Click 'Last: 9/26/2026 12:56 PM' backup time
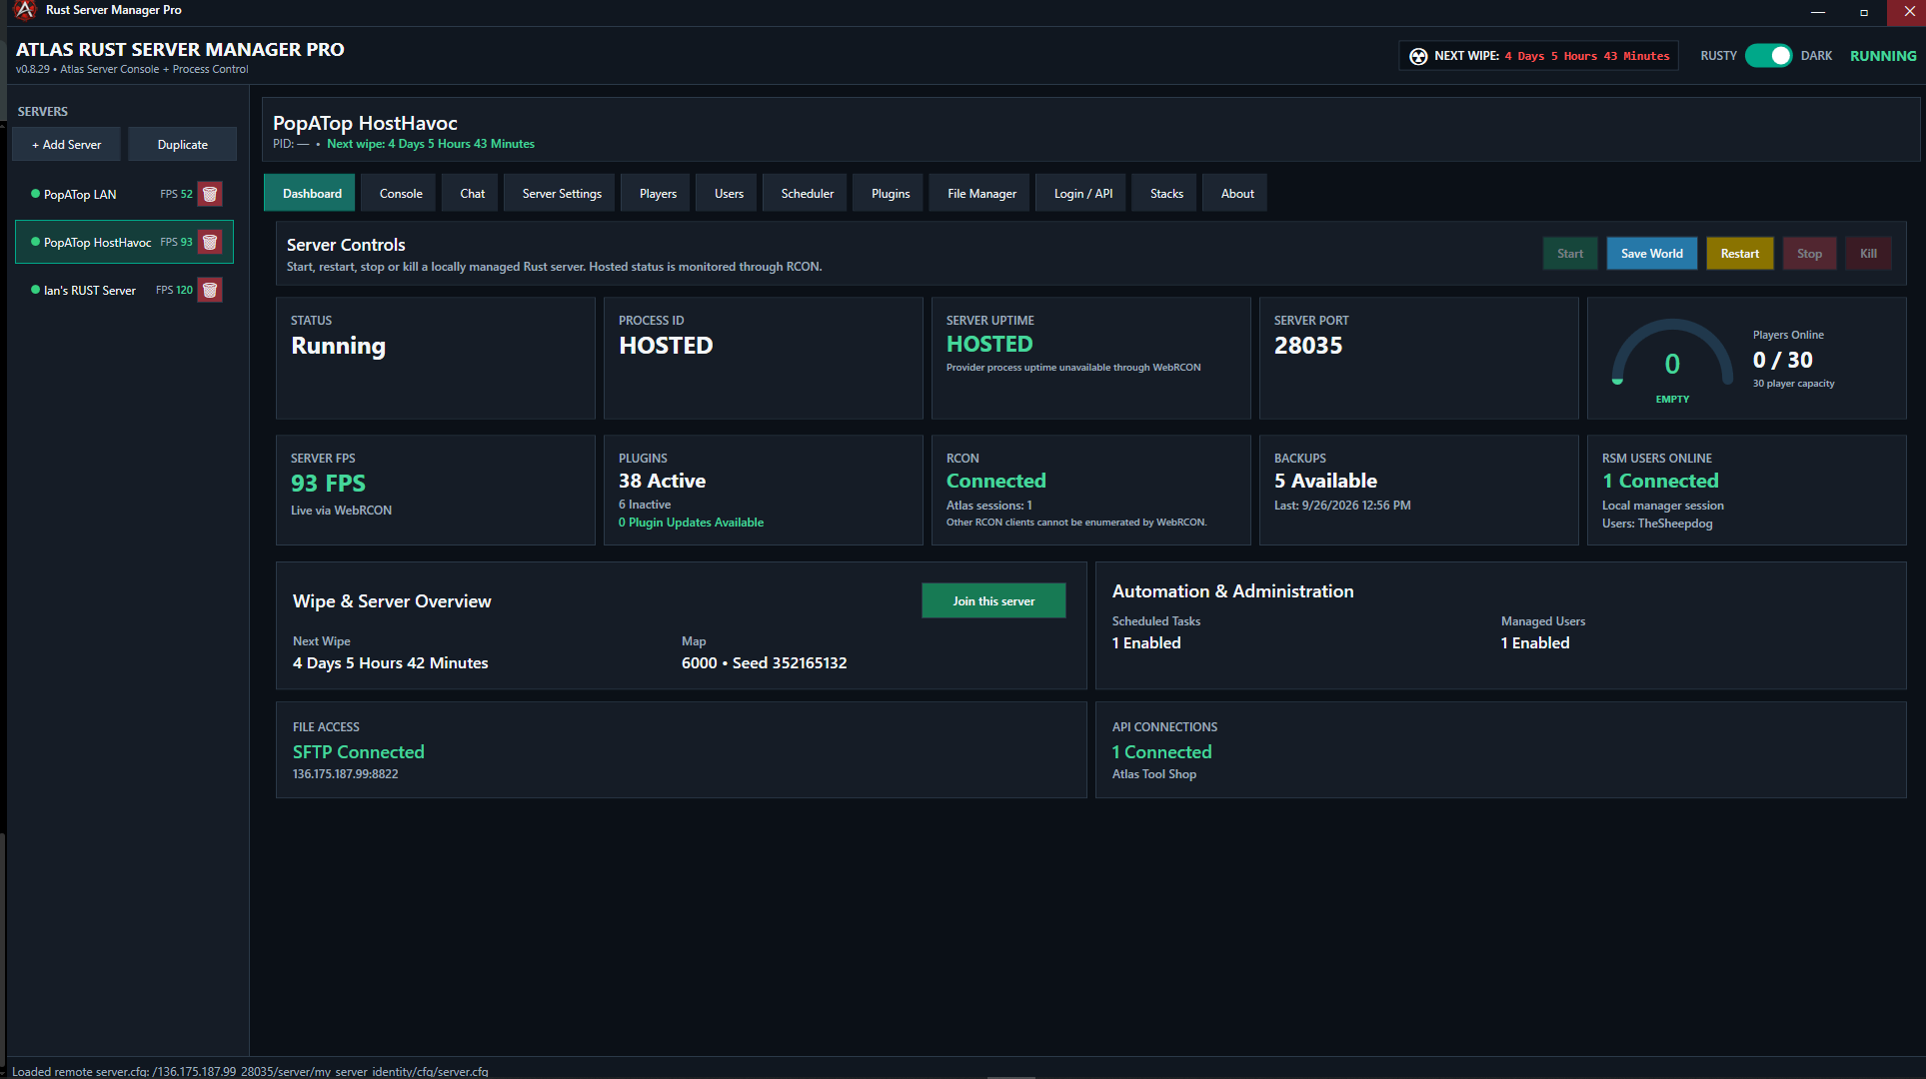The height and width of the screenshot is (1079, 1926). pos(1342,506)
